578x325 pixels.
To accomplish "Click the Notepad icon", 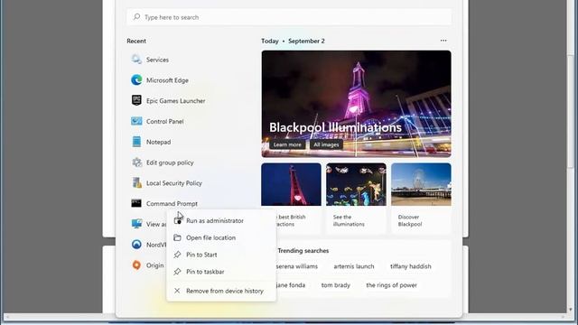I will pyautogui.click(x=136, y=142).
